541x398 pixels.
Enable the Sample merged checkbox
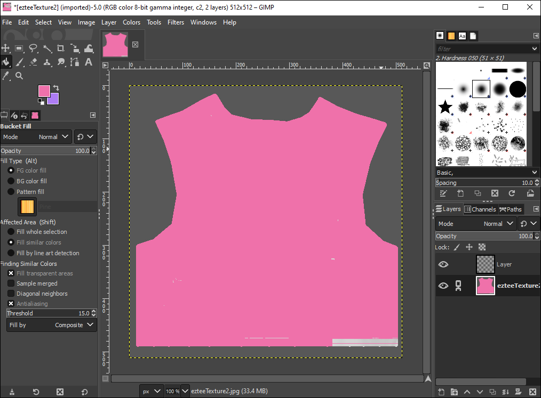[x=11, y=283]
